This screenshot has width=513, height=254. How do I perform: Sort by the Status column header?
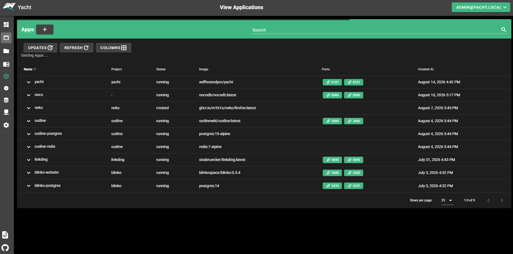161,69
